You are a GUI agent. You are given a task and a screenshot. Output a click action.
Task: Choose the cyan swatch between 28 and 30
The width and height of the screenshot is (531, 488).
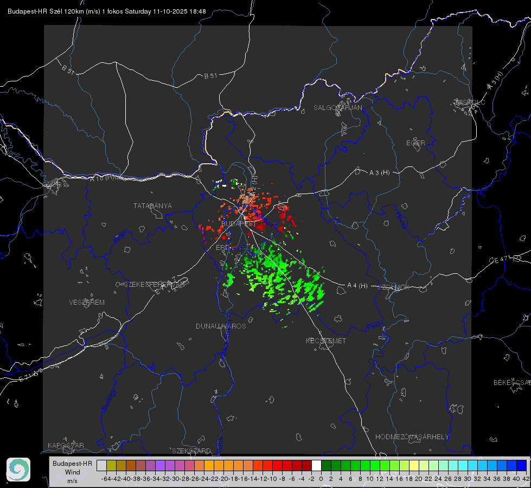tap(463, 465)
